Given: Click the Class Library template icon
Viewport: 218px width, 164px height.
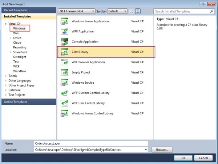Looking at the screenshot, I should pyautogui.click(x=64, y=52).
